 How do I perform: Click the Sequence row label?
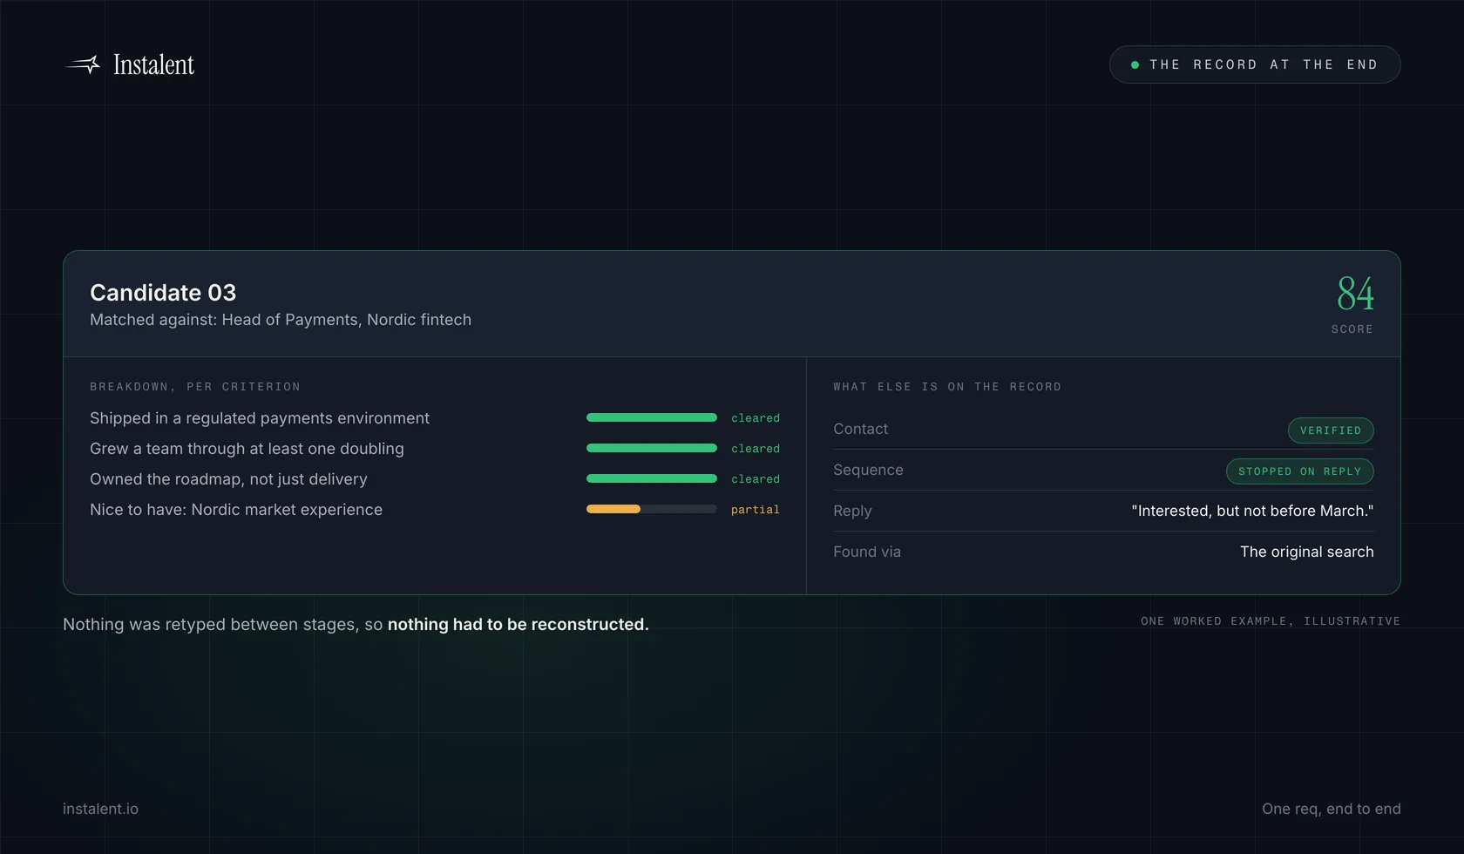coord(868,470)
